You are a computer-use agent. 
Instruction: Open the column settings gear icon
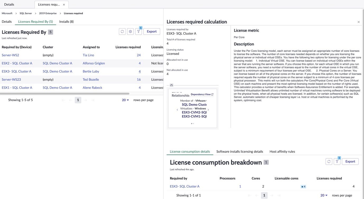point(130,31)
